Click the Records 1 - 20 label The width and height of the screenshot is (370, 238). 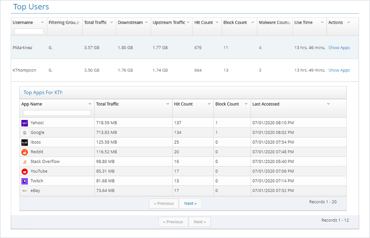(323, 202)
